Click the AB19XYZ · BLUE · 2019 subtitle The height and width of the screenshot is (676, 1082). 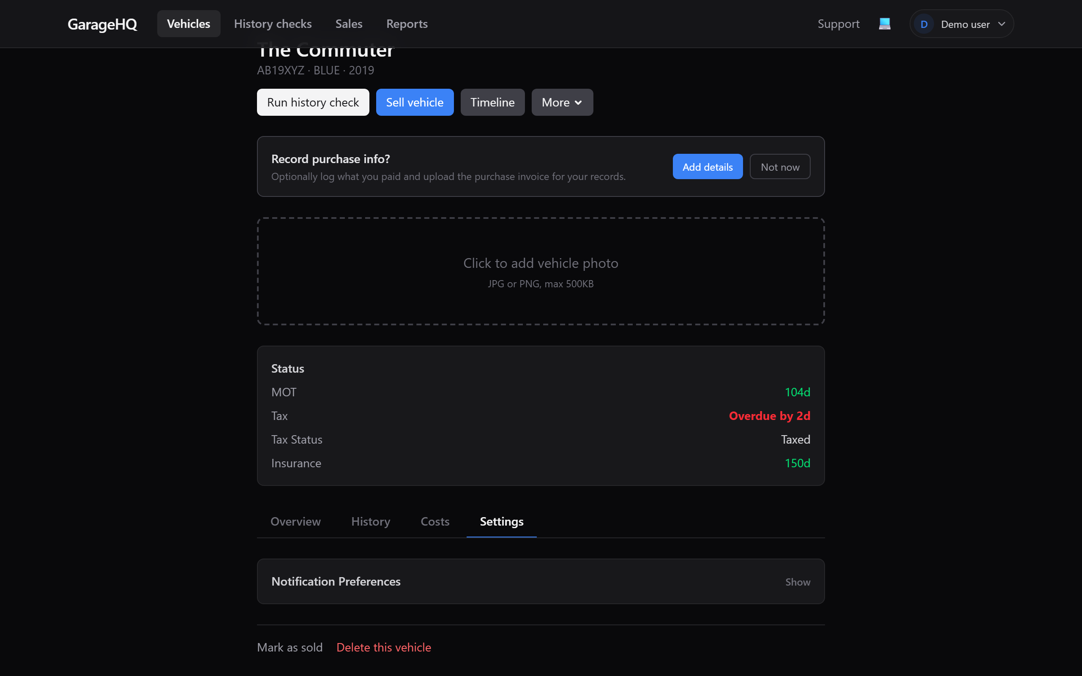click(x=315, y=70)
